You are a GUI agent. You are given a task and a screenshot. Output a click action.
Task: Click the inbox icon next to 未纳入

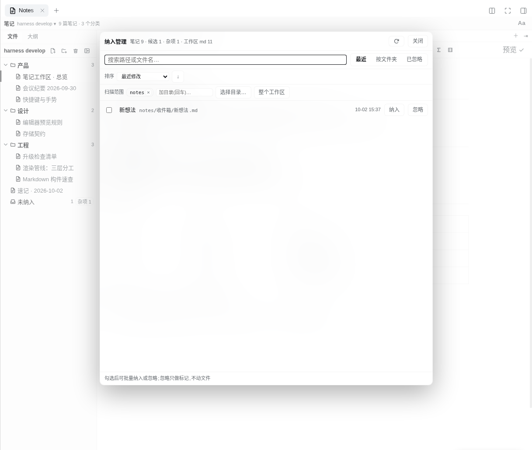(13, 202)
